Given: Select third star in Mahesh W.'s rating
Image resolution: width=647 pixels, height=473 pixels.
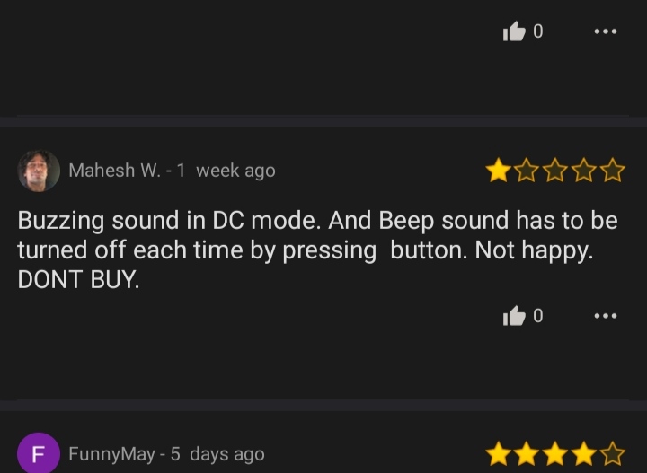Looking at the screenshot, I should tap(555, 170).
